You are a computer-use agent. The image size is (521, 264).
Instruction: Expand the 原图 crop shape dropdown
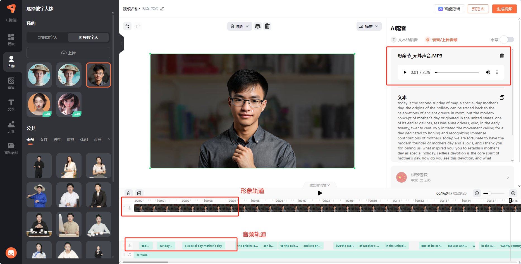click(240, 26)
